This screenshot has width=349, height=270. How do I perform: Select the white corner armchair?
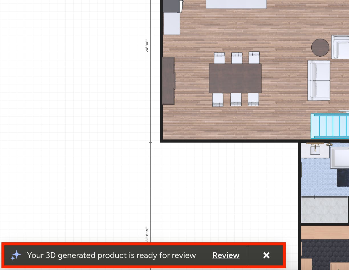click(340, 47)
